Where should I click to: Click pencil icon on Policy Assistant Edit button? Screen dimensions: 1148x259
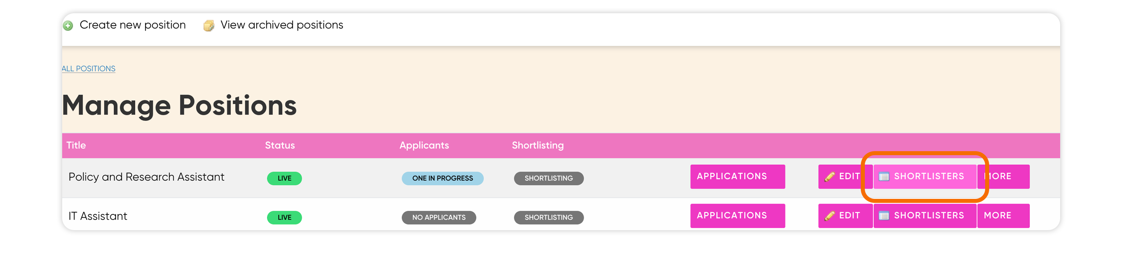pos(830,176)
